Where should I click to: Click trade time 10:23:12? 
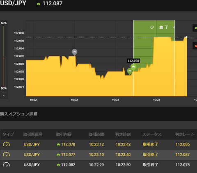pyautogui.click(x=96, y=144)
